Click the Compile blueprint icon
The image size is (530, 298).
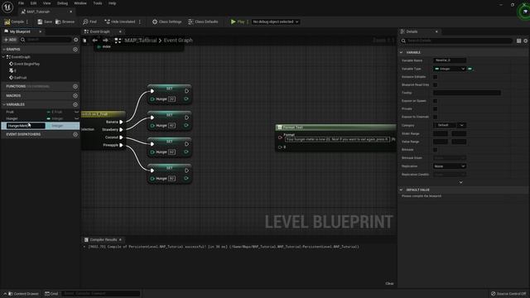click(x=7, y=22)
